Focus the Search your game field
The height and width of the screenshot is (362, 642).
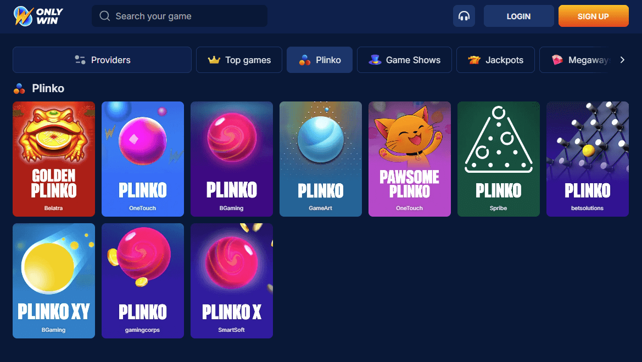[180, 16]
